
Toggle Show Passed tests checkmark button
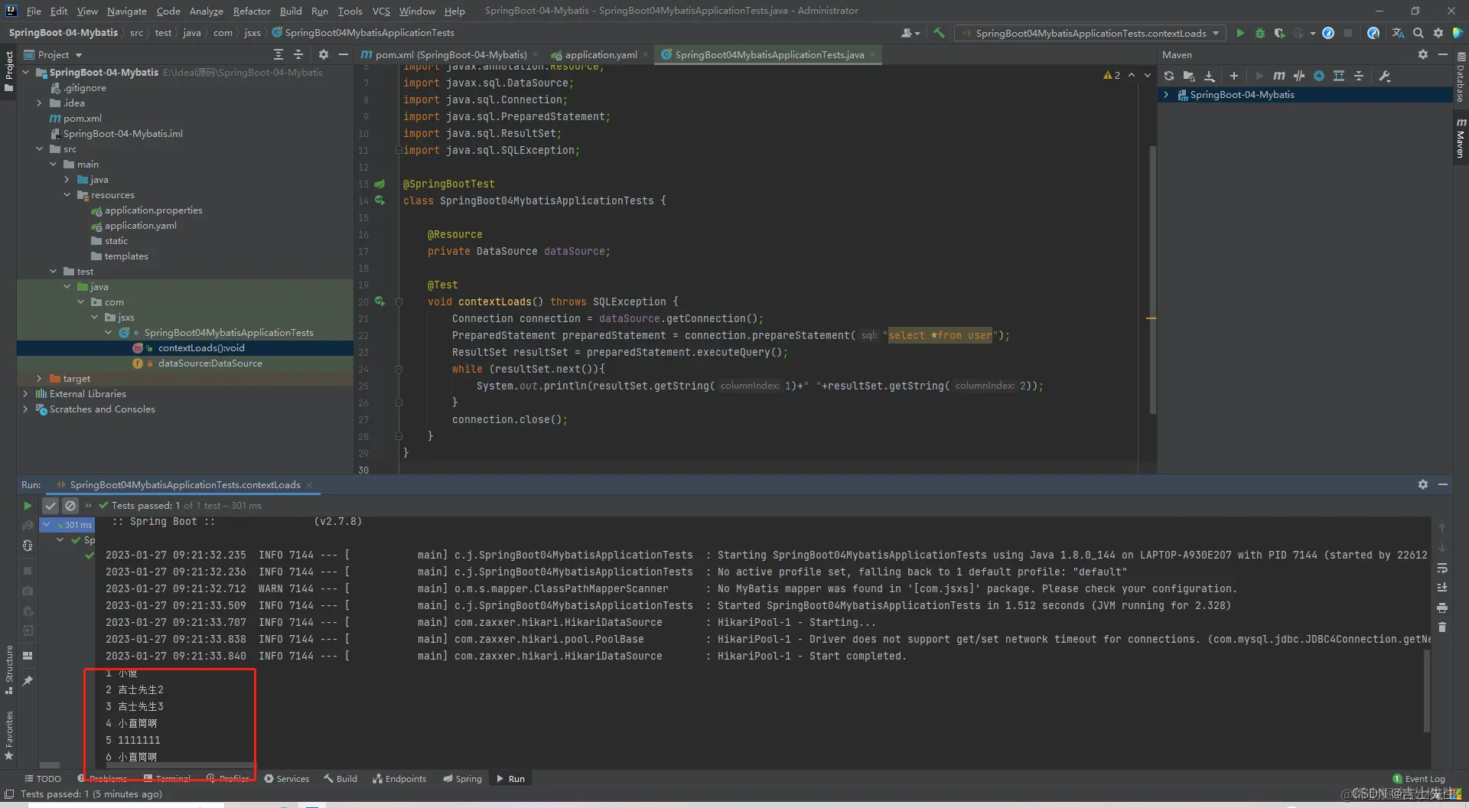click(x=50, y=506)
